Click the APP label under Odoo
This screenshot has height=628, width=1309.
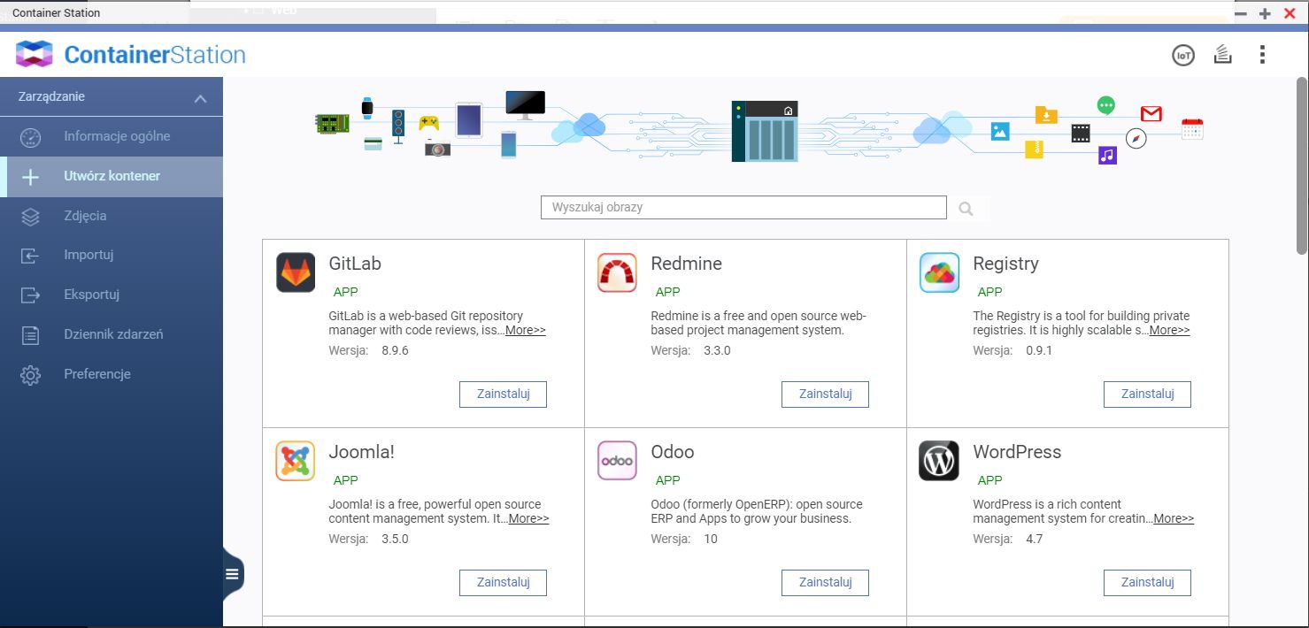[x=668, y=480]
